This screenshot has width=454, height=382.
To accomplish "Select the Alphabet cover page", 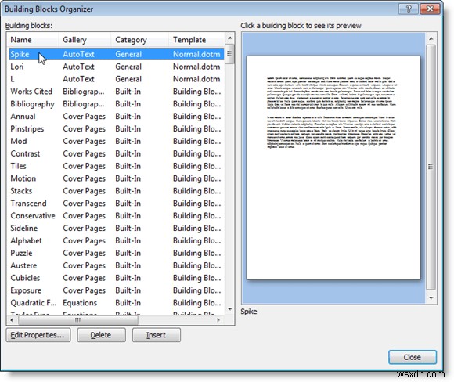I will [117, 240].
